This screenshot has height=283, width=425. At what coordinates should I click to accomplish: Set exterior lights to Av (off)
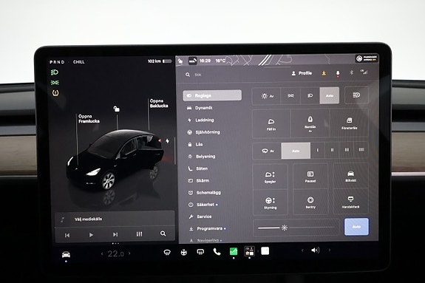click(267, 96)
